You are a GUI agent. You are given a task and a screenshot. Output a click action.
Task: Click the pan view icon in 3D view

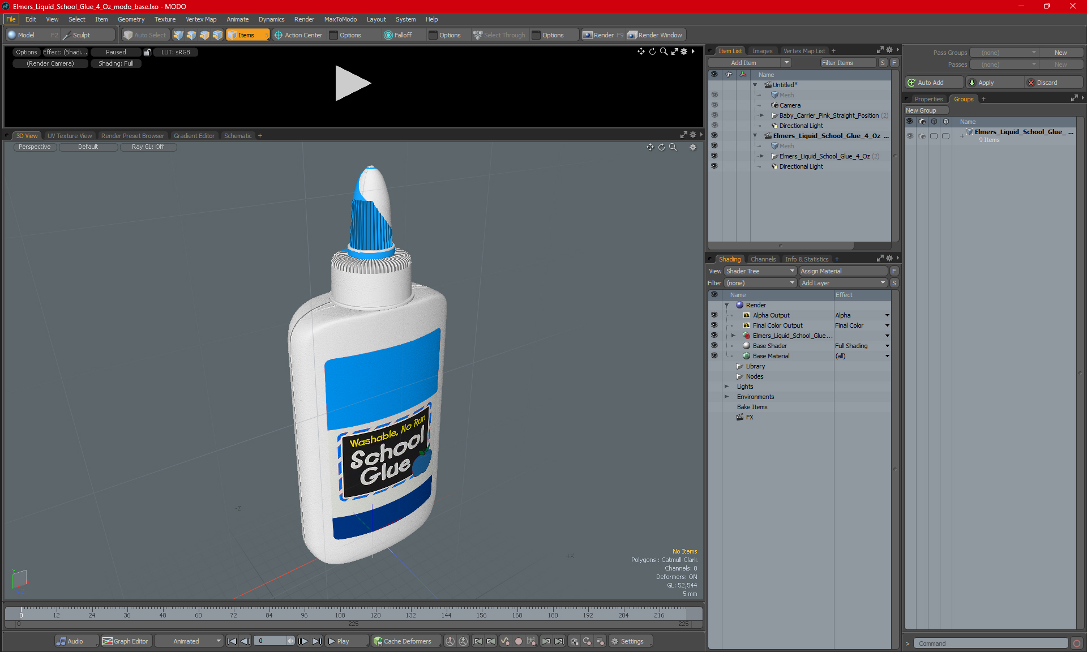650,147
